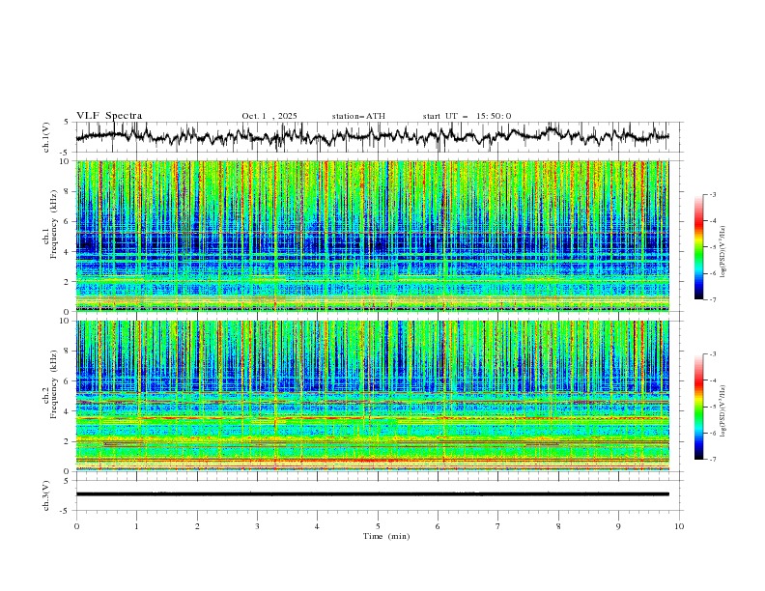The height and width of the screenshot is (591, 765).
Task: Click the ch.1 voltage waveform trace
Action: [x=372, y=136]
